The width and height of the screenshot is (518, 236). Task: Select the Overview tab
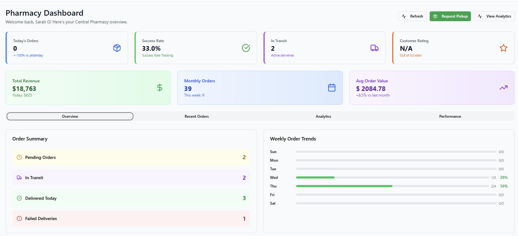click(70, 116)
